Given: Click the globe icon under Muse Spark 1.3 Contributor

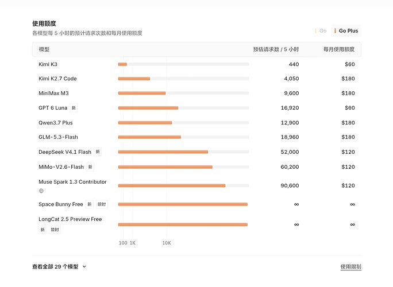Looking at the screenshot, I should pyautogui.click(x=41, y=191).
